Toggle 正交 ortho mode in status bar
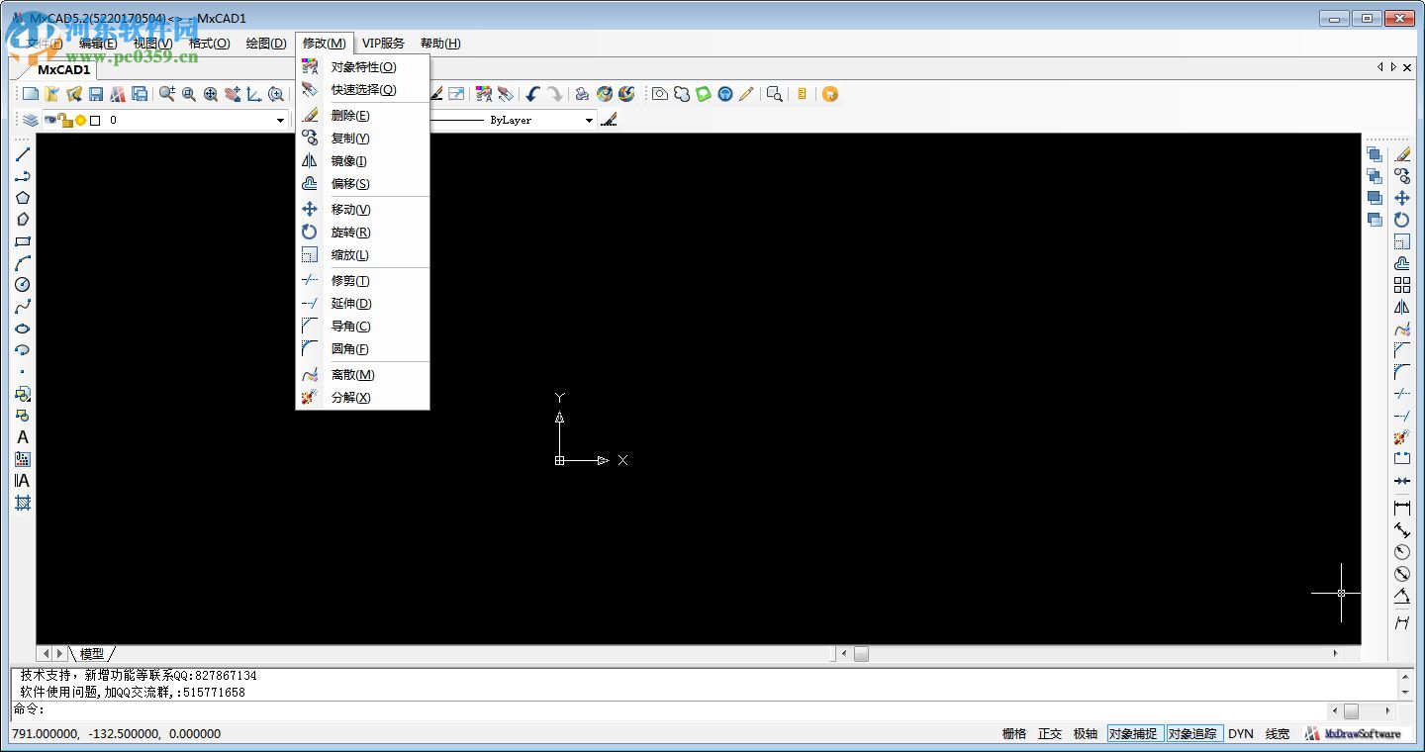The image size is (1425, 752). click(x=1050, y=734)
